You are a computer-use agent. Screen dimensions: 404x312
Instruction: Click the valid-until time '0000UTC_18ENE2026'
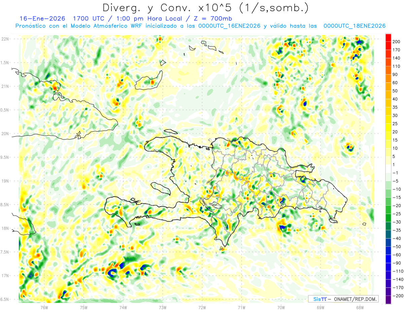[354, 26]
